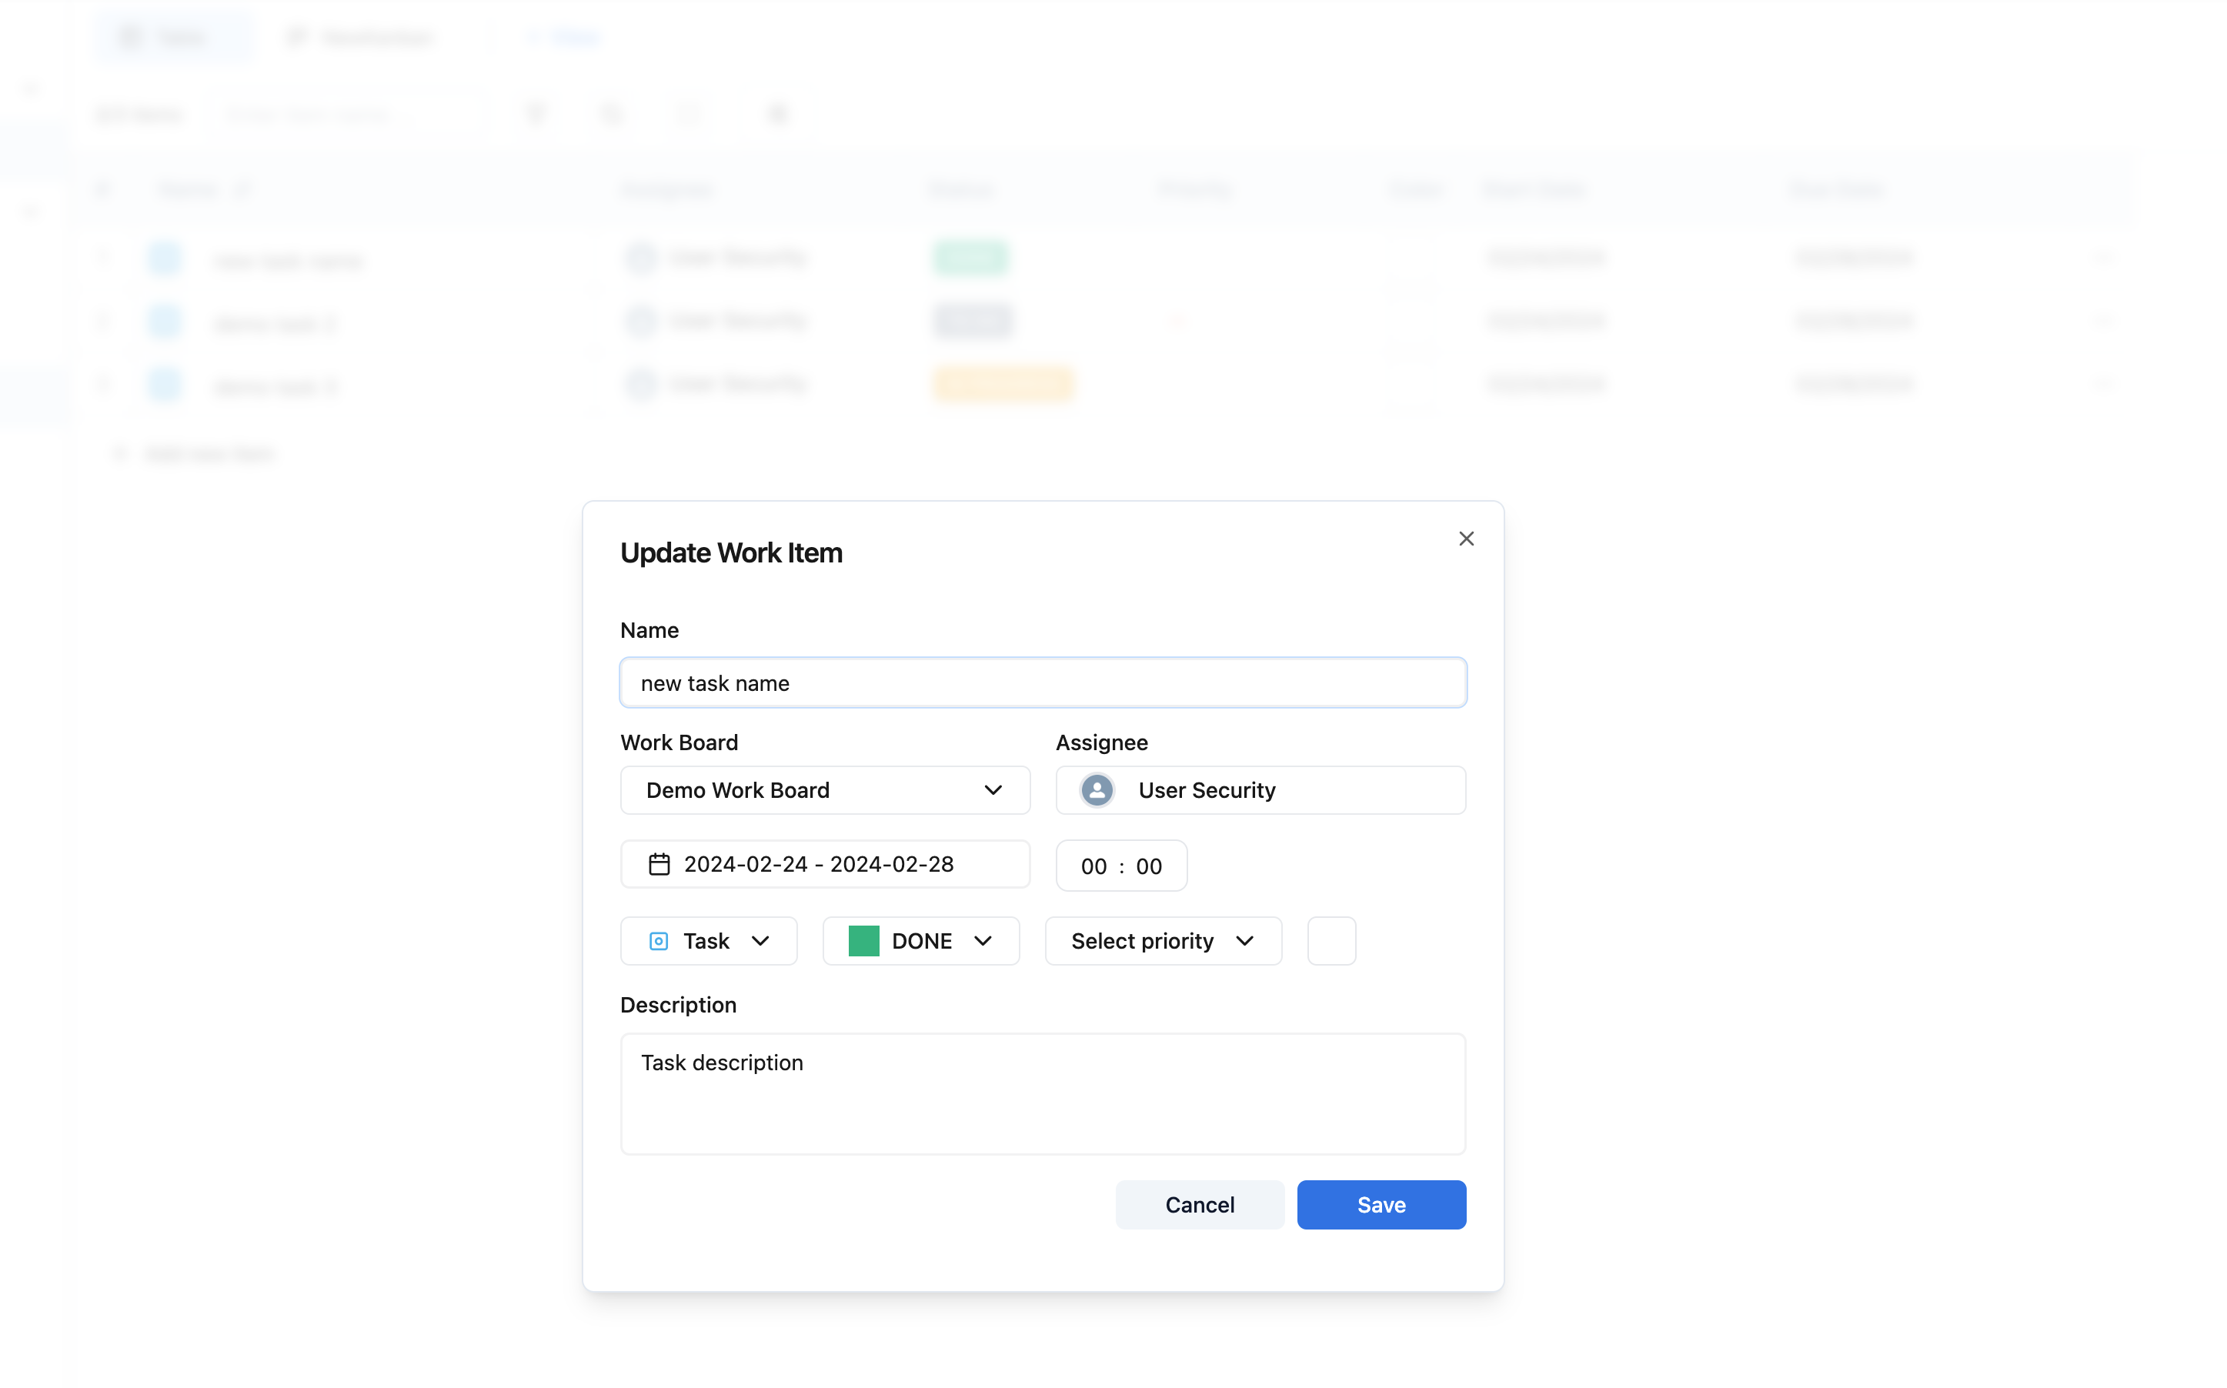The image size is (2227, 1388).
Task: Click the User Security avatar icon
Action: 1096,790
